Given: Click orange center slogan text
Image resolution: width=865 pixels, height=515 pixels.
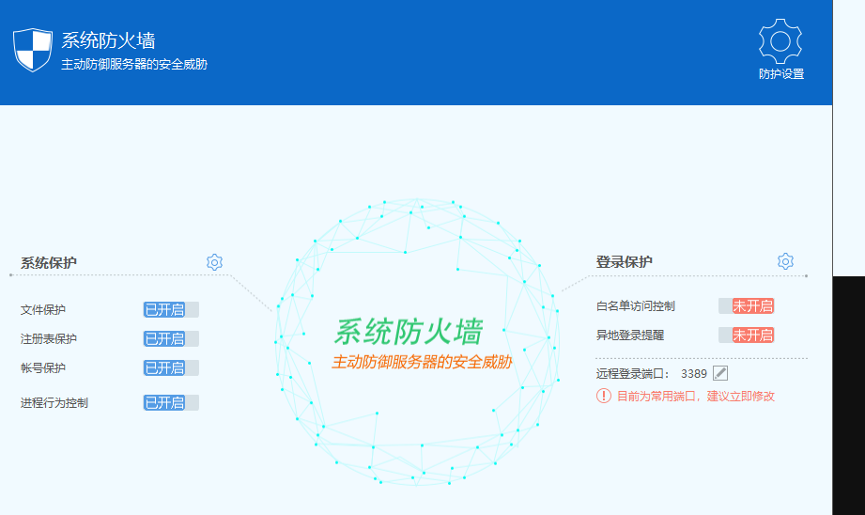Looking at the screenshot, I should click(422, 362).
